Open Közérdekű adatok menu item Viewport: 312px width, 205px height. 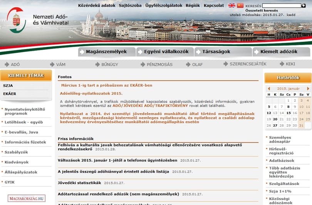coord(97,5)
